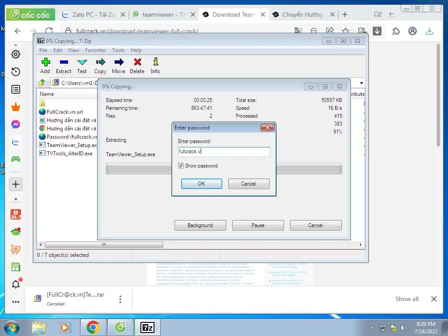Click the scroll-right arrow of 7-Zip list
The height and width of the screenshot is (336, 448).
(360, 245)
